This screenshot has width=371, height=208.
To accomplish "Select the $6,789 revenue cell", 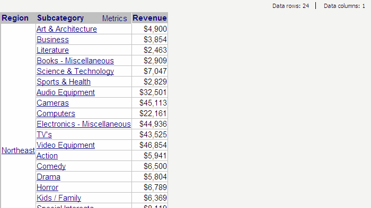I will [x=149, y=187].
